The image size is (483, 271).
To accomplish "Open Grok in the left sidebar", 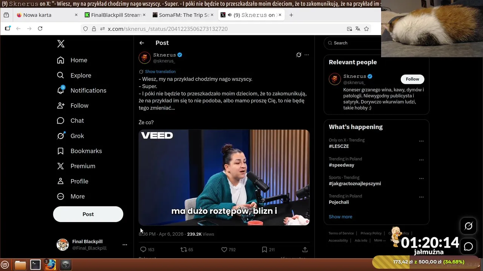I will point(70,136).
